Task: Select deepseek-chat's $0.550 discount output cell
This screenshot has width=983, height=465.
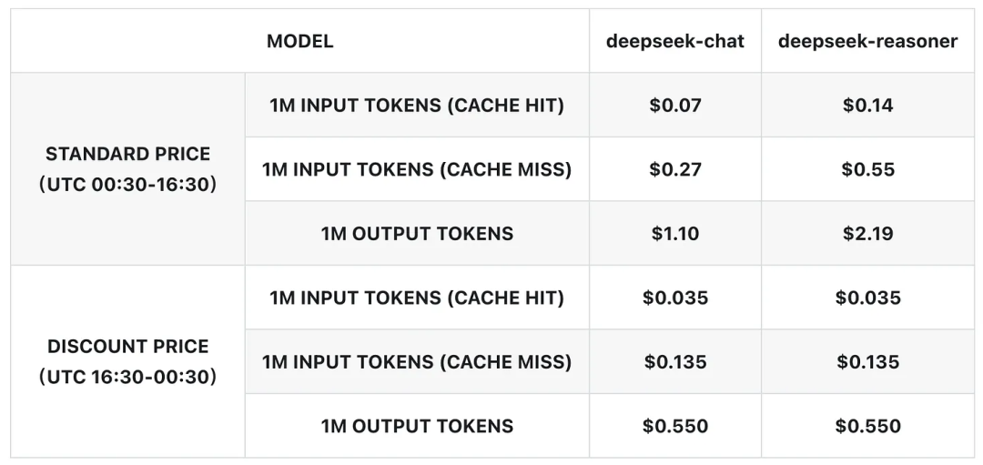Action: tap(675, 426)
